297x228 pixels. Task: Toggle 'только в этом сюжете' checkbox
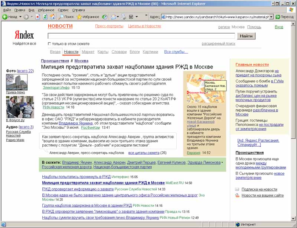click(x=49, y=44)
